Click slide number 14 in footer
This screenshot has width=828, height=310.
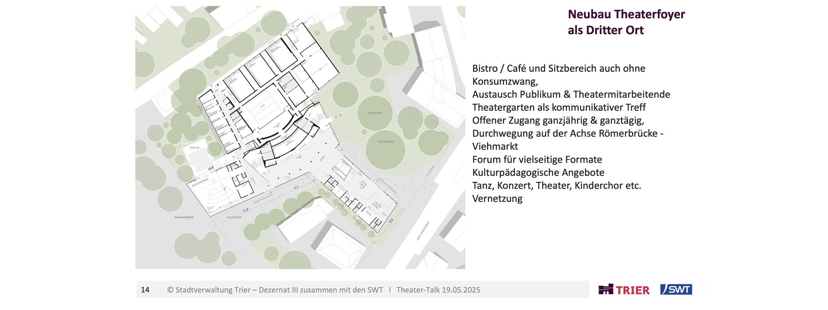145,290
